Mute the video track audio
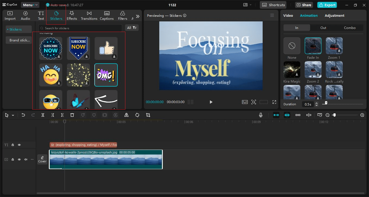369x197 pixels. (26, 159)
